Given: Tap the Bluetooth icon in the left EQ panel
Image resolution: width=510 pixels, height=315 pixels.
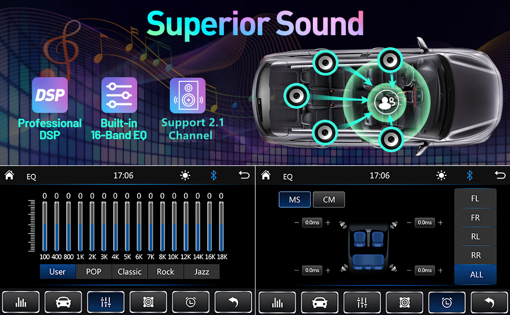Looking at the screenshot, I should click(213, 175).
